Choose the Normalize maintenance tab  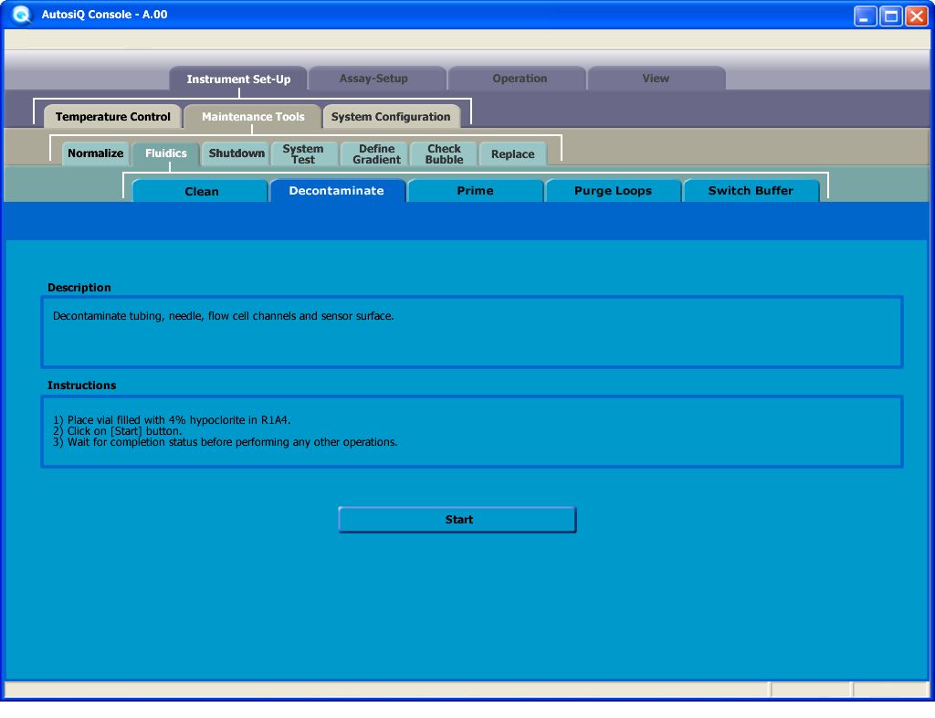pyautogui.click(x=95, y=153)
